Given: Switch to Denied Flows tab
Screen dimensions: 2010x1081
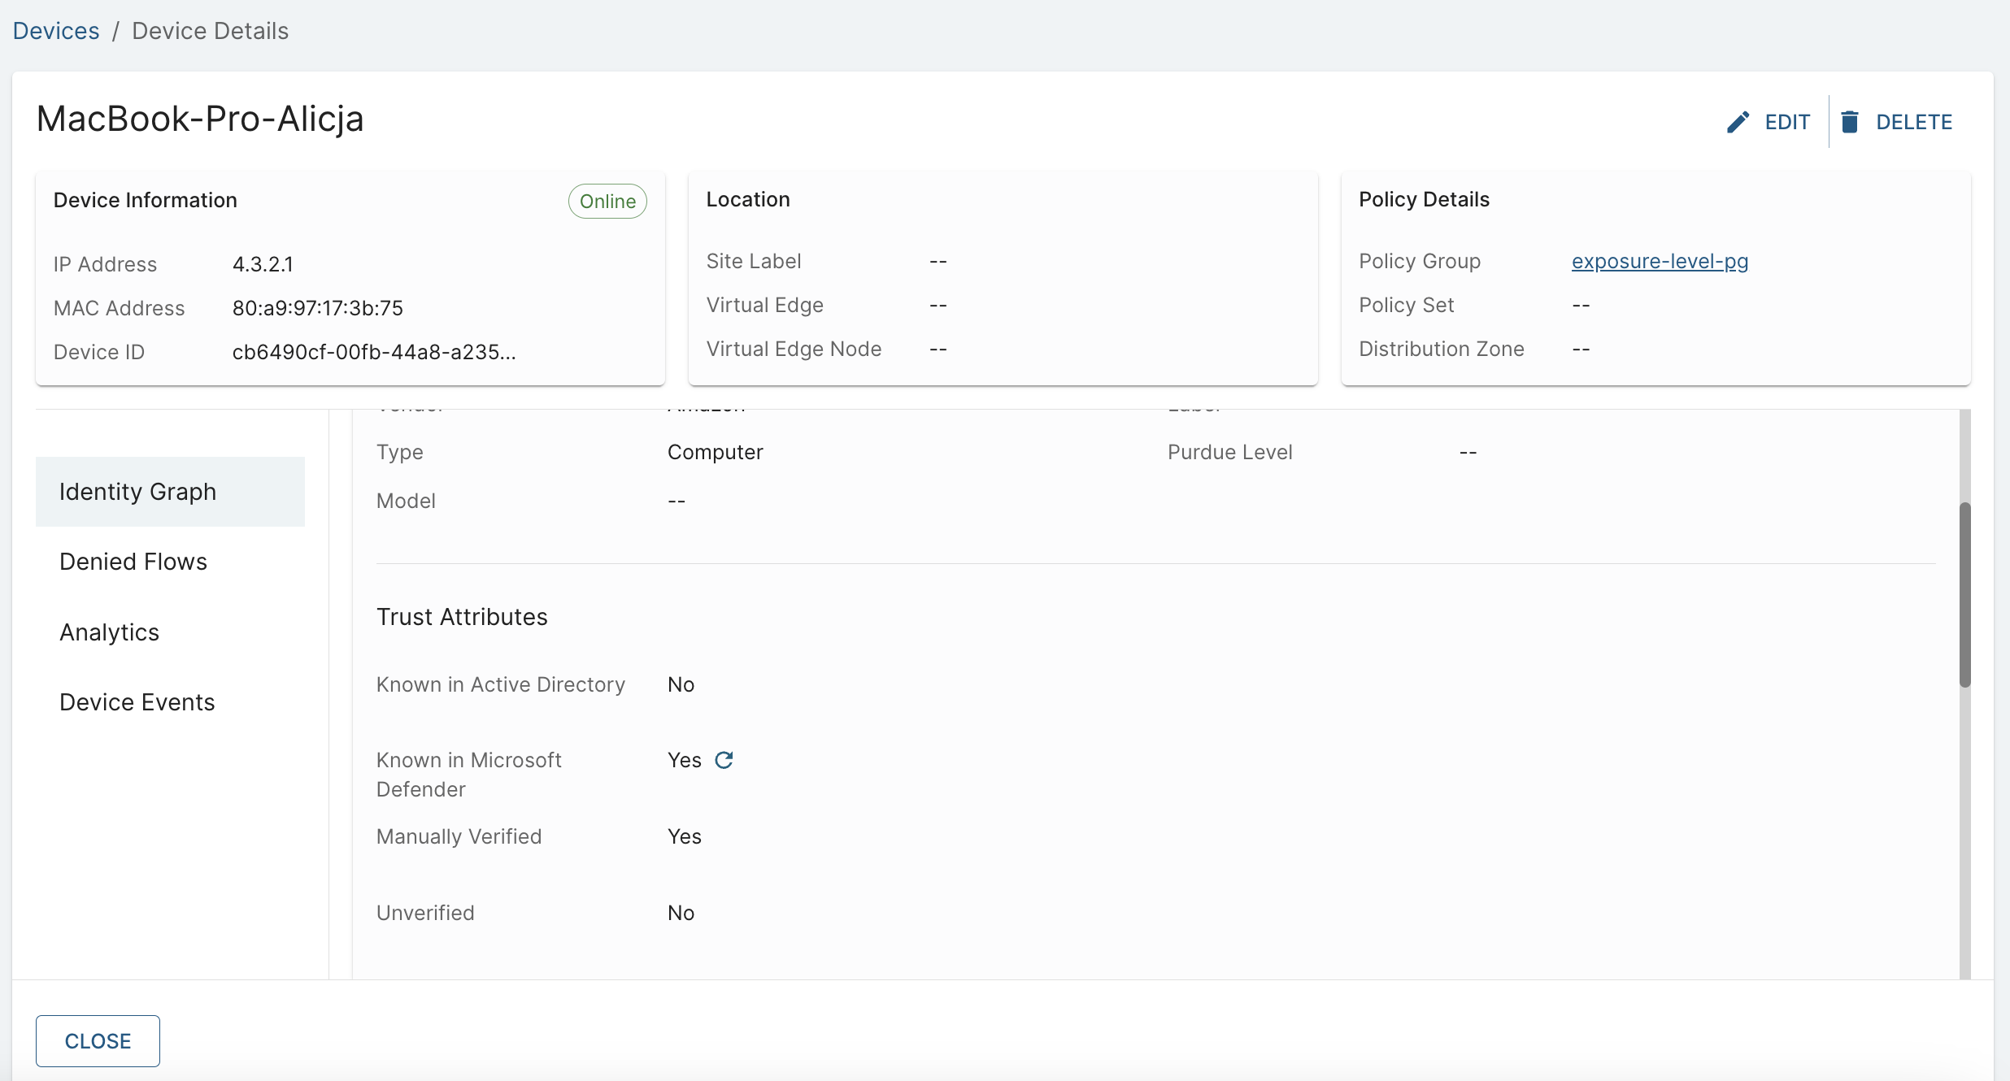Looking at the screenshot, I should pos(133,562).
